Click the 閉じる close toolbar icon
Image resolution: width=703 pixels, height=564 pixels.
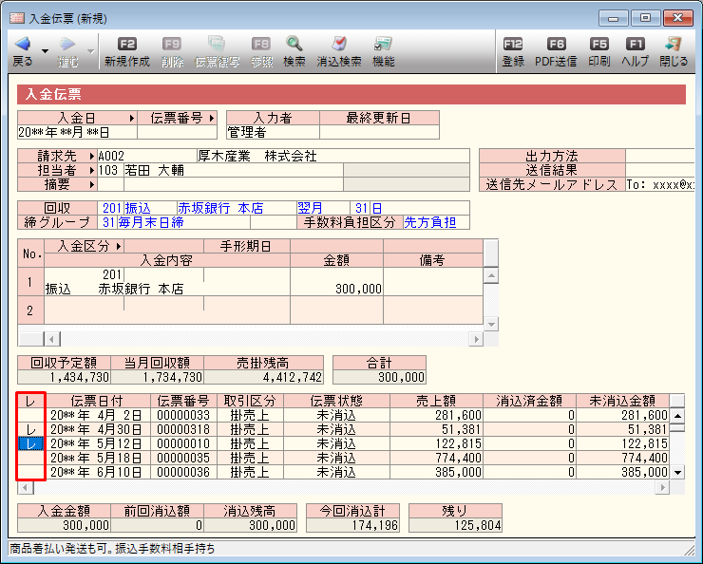674,44
